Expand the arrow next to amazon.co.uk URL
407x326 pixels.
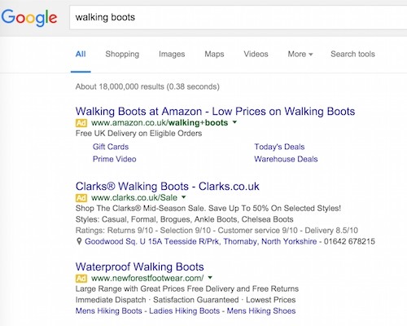pos(234,122)
